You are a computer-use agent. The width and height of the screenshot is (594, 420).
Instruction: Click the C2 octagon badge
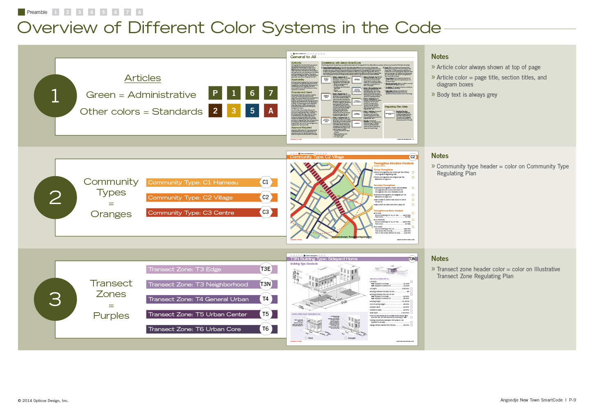tap(266, 198)
